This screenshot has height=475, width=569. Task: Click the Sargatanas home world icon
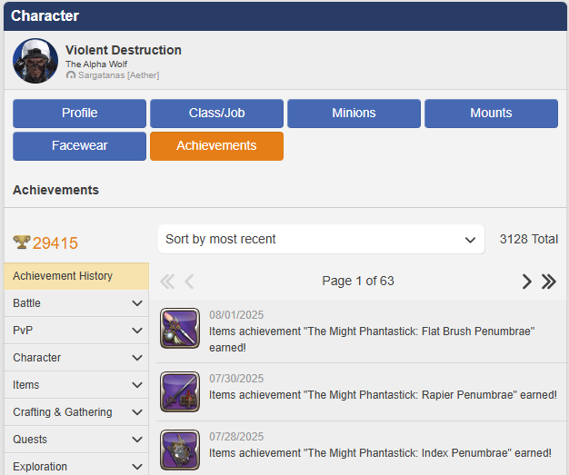(71, 75)
